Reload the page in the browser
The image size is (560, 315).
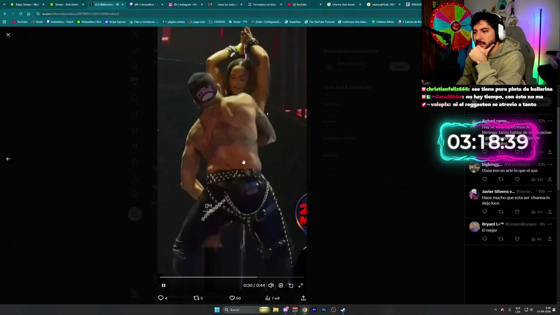[x=21, y=14]
